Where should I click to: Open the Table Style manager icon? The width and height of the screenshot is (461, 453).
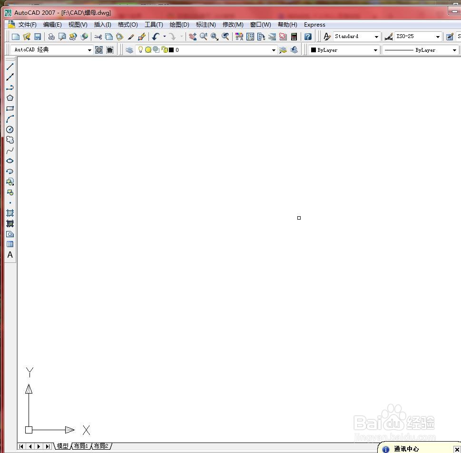[450, 37]
